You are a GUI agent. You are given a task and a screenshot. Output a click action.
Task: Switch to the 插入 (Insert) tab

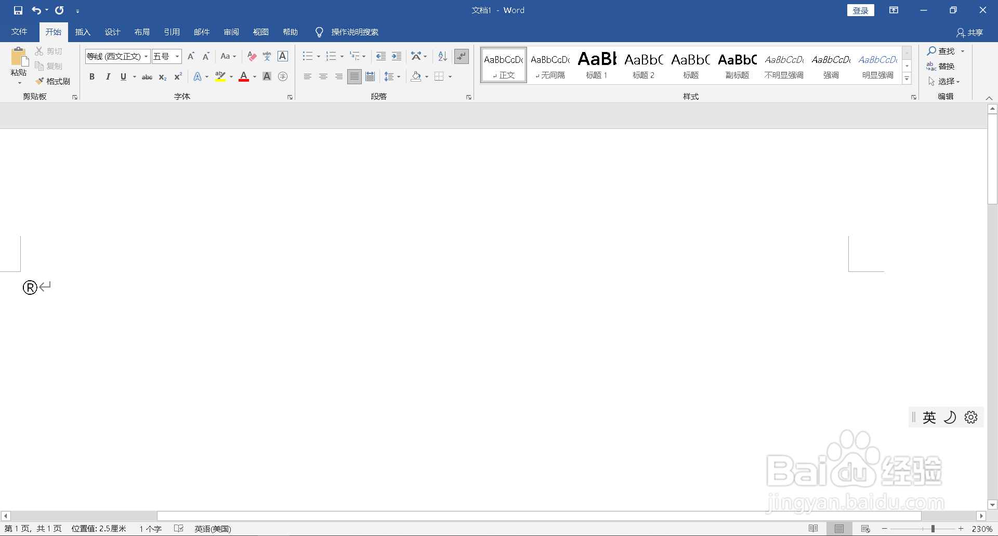[83, 32]
